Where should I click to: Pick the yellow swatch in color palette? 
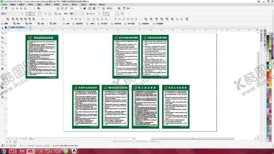point(268,70)
